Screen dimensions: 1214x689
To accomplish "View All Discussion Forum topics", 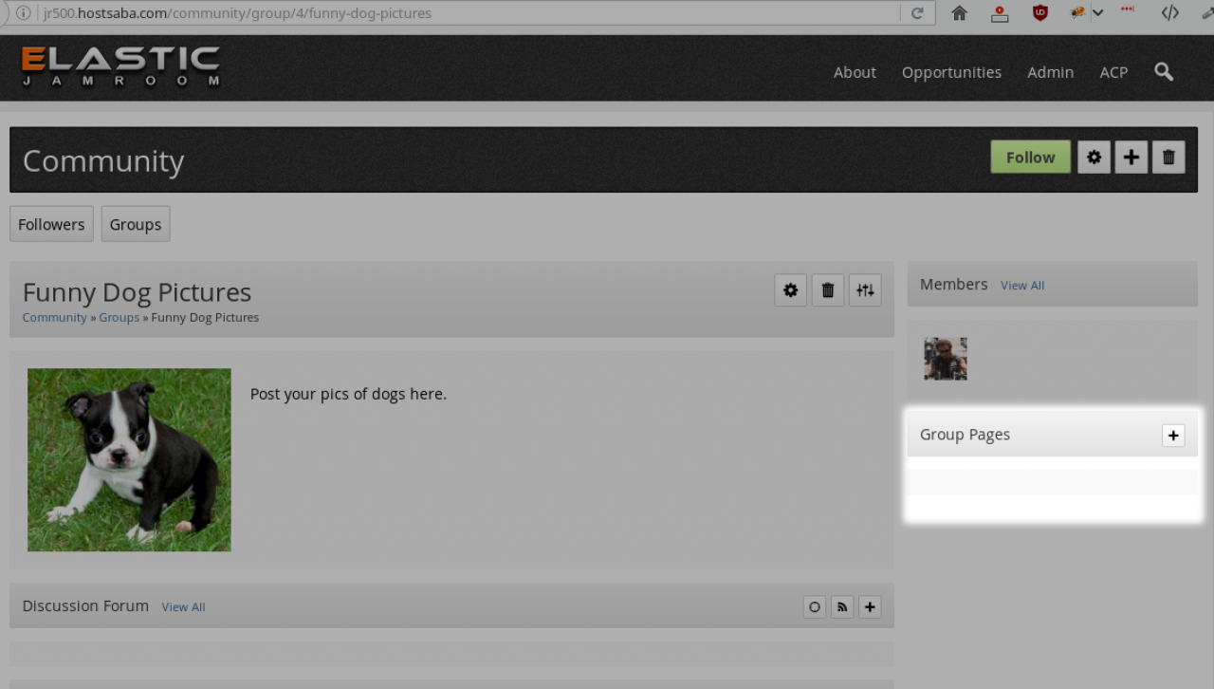I will tap(183, 607).
